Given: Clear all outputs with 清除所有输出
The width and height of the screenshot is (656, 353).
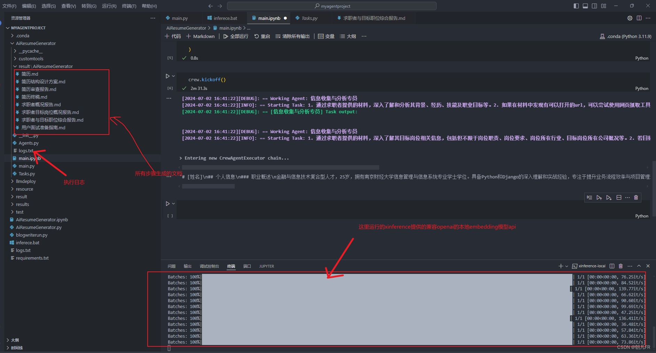Looking at the screenshot, I should pyautogui.click(x=292, y=36).
